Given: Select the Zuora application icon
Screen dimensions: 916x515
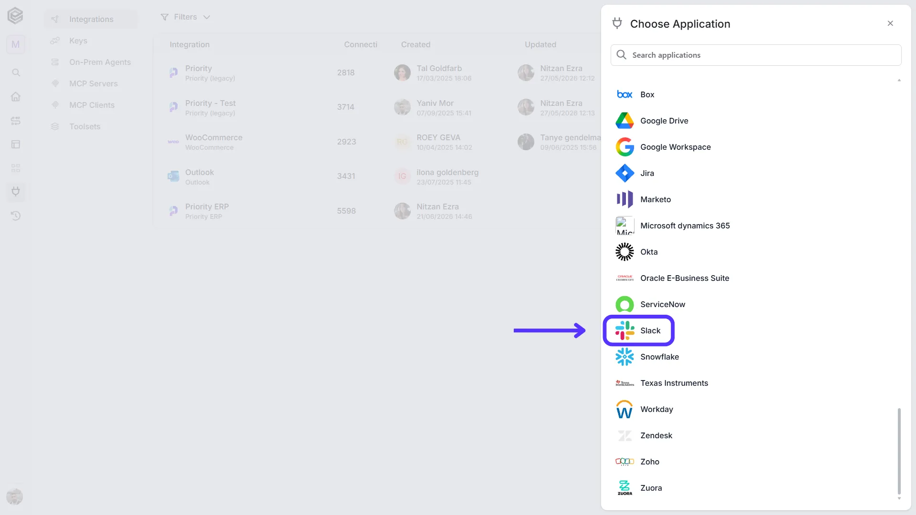Looking at the screenshot, I should [625, 488].
